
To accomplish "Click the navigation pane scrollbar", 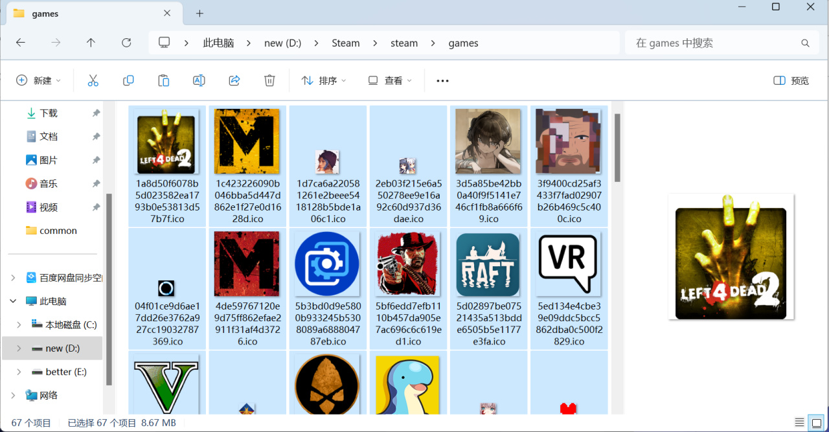I will (x=109, y=290).
